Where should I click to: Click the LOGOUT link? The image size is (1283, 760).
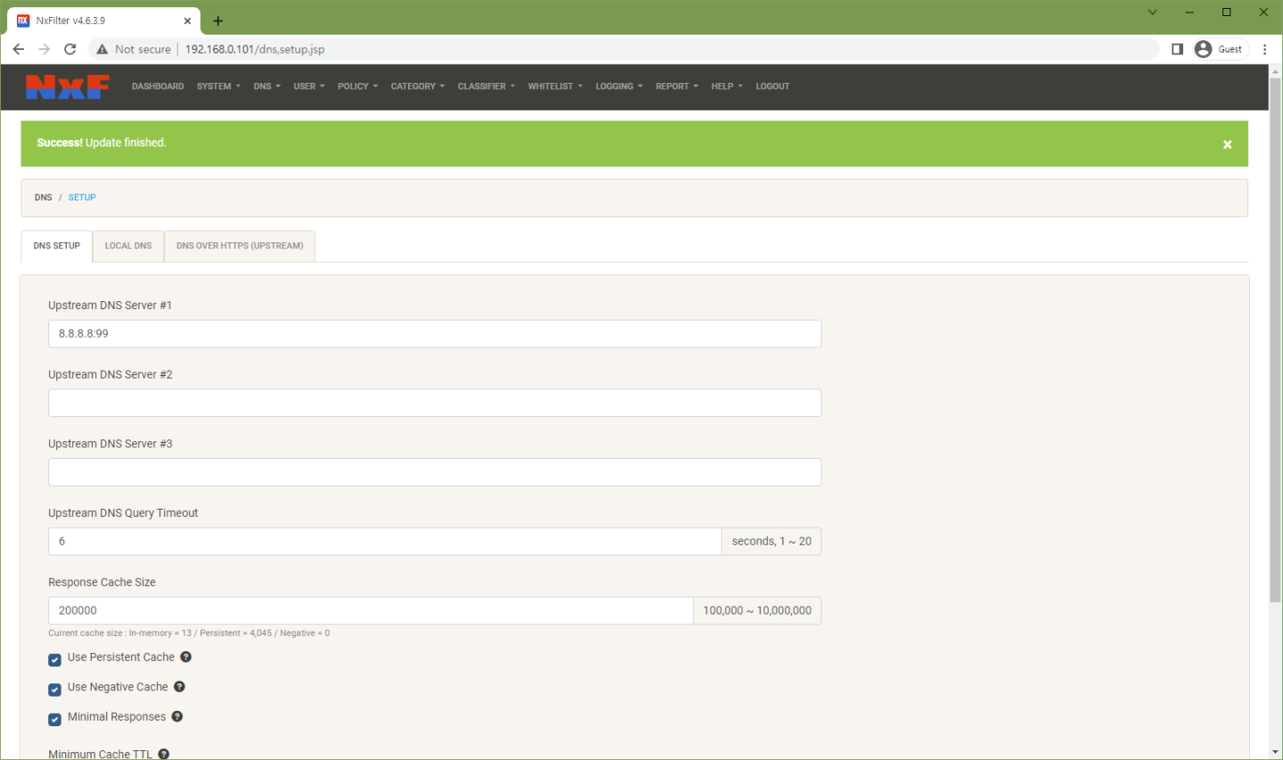[772, 86]
